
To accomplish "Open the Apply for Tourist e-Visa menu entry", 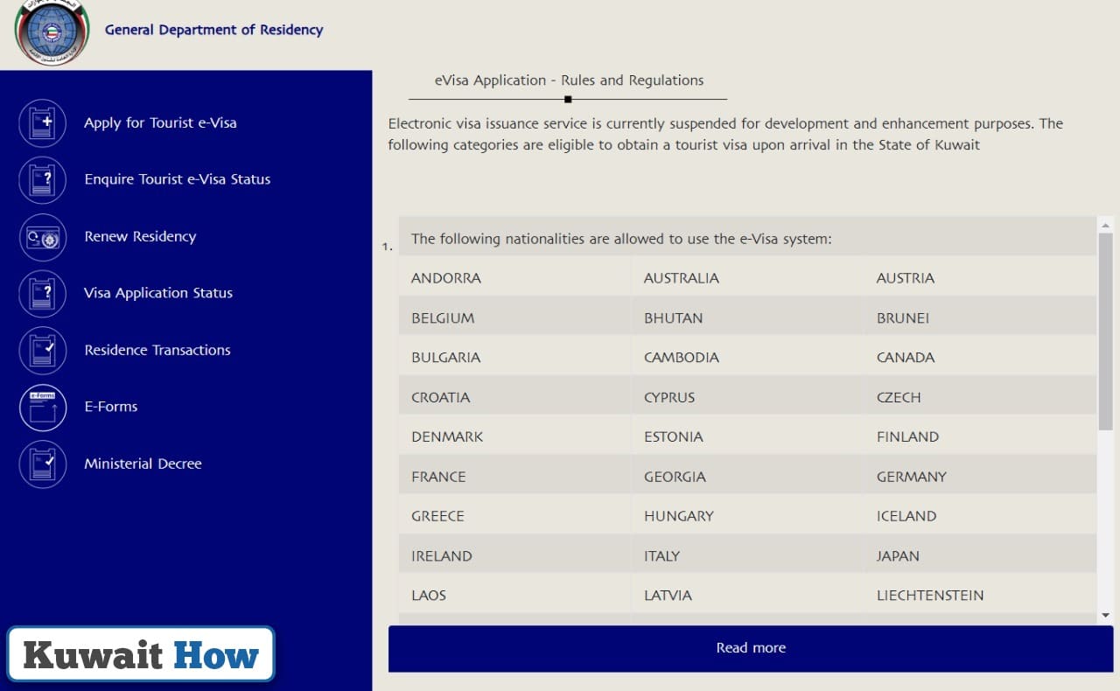I will pyautogui.click(x=160, y=122).
